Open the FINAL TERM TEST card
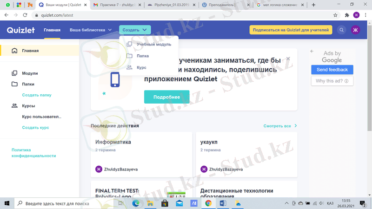Image resolution: width=372 pixels, height=209 pixels. click(x=141, y=189)
